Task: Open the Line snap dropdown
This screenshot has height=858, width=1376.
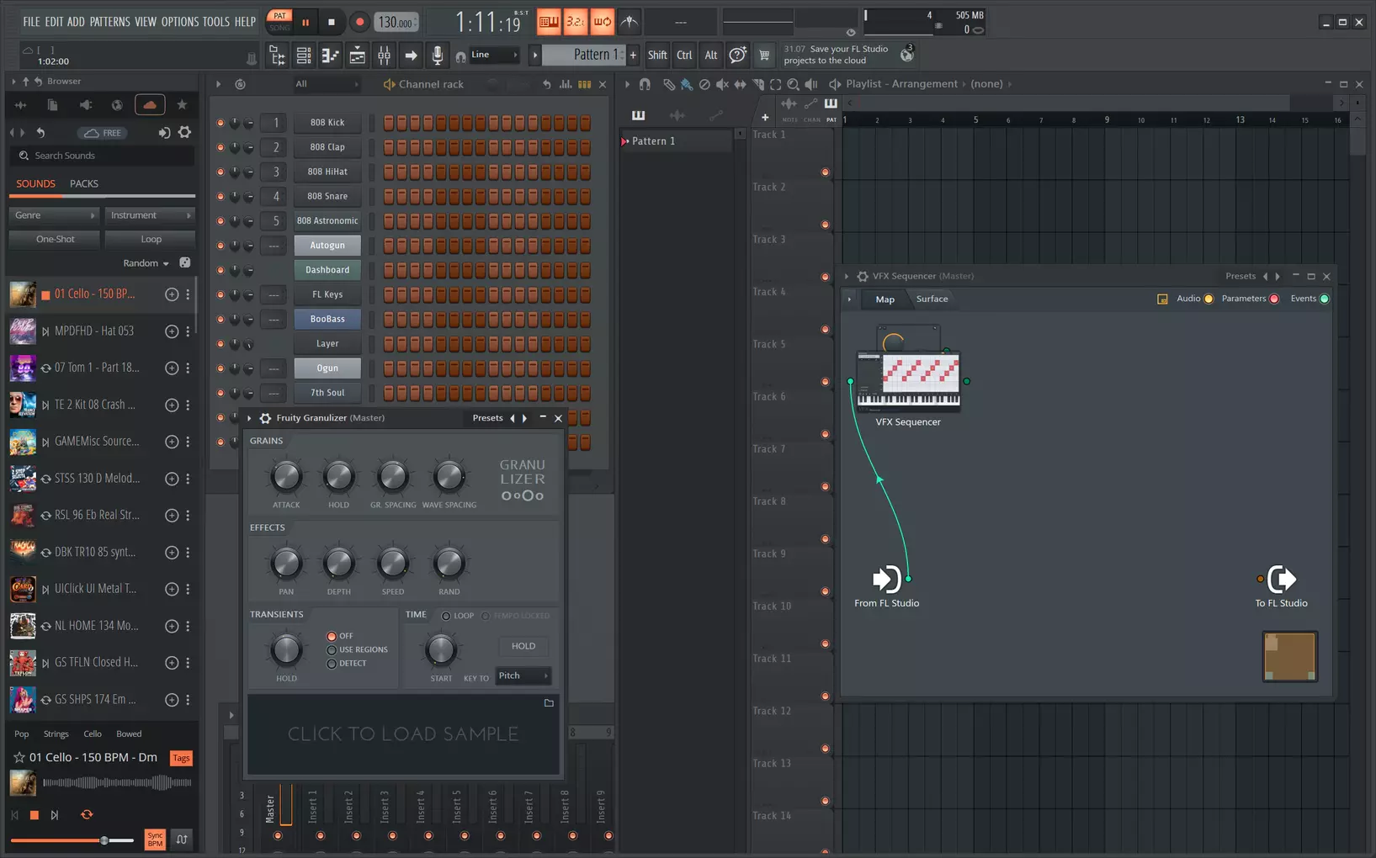Action: (494, 55)
